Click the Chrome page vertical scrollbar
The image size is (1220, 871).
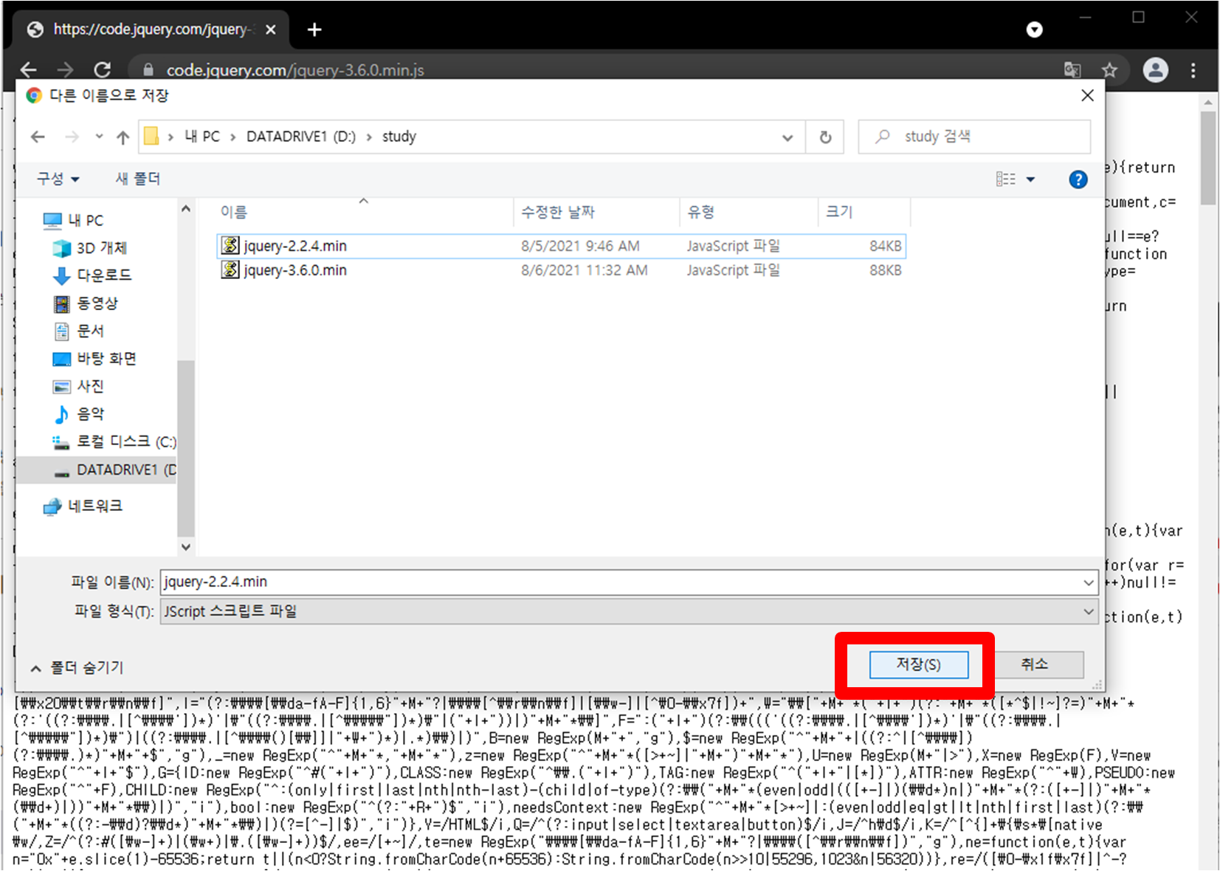(x=1207, y=156)
